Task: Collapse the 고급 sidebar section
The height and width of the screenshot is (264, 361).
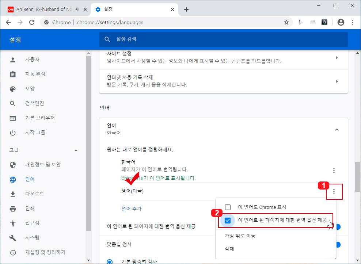Action: coord(76,150)
